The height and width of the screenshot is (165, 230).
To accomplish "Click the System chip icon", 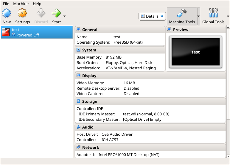I will 78,50.
